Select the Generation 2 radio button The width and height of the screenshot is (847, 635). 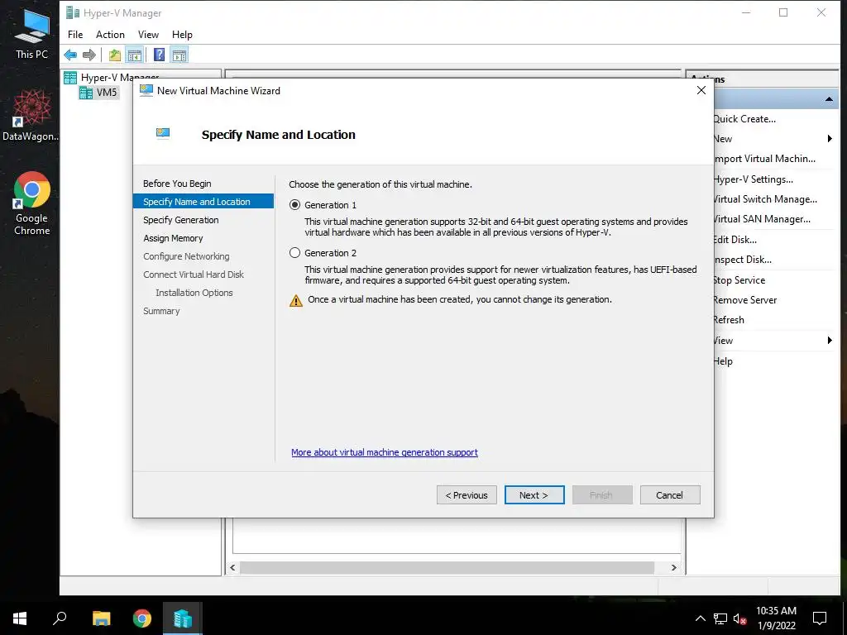[295, 253]
